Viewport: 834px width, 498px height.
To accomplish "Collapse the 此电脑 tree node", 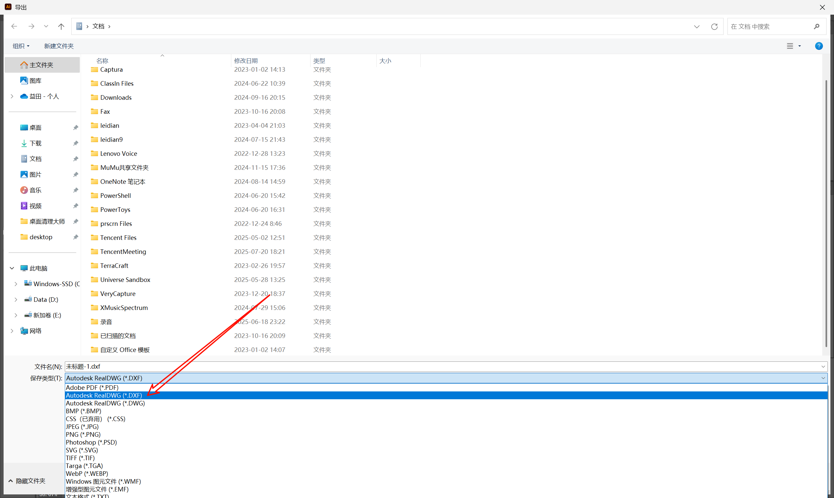I will tap(12, 268).
